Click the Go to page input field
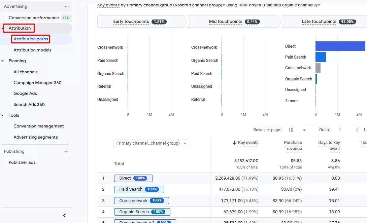Viewport: 367px width, 223px height. tap(340, 130)
